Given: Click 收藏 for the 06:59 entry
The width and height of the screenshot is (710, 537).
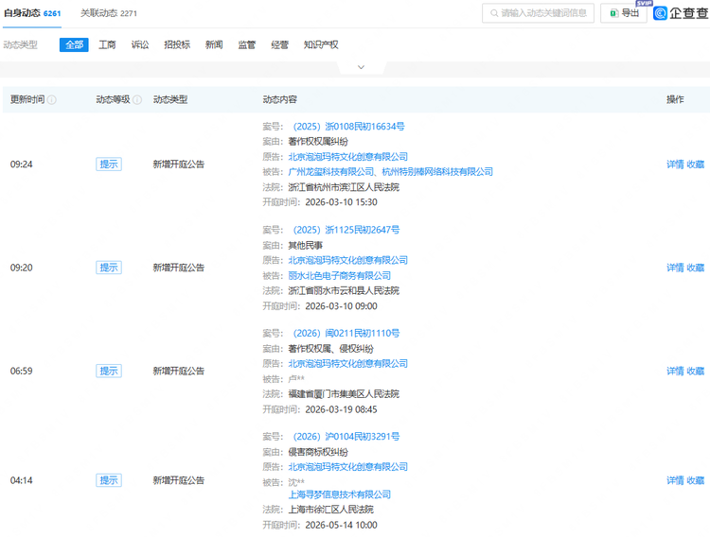Looking at the screenshot, I should tap(696, 371).
